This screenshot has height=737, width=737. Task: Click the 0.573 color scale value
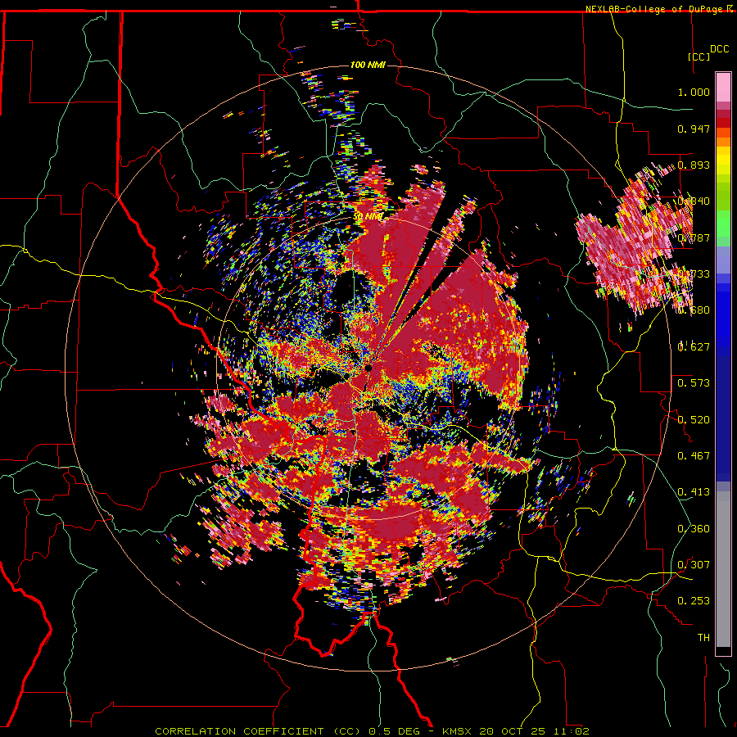[x=694, y=382]
